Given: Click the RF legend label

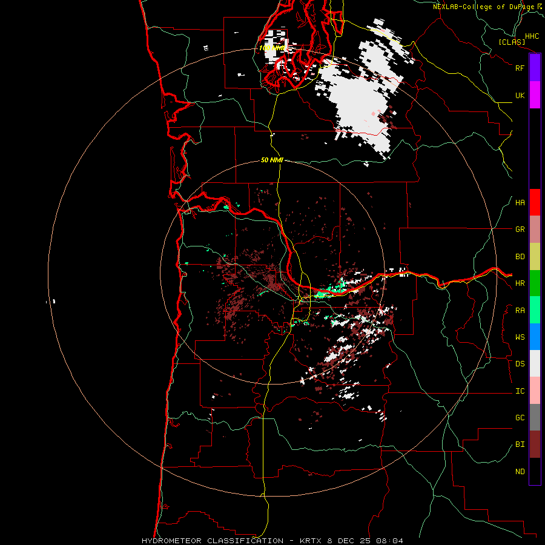Looking at the screenshot, I should point(520,68).
